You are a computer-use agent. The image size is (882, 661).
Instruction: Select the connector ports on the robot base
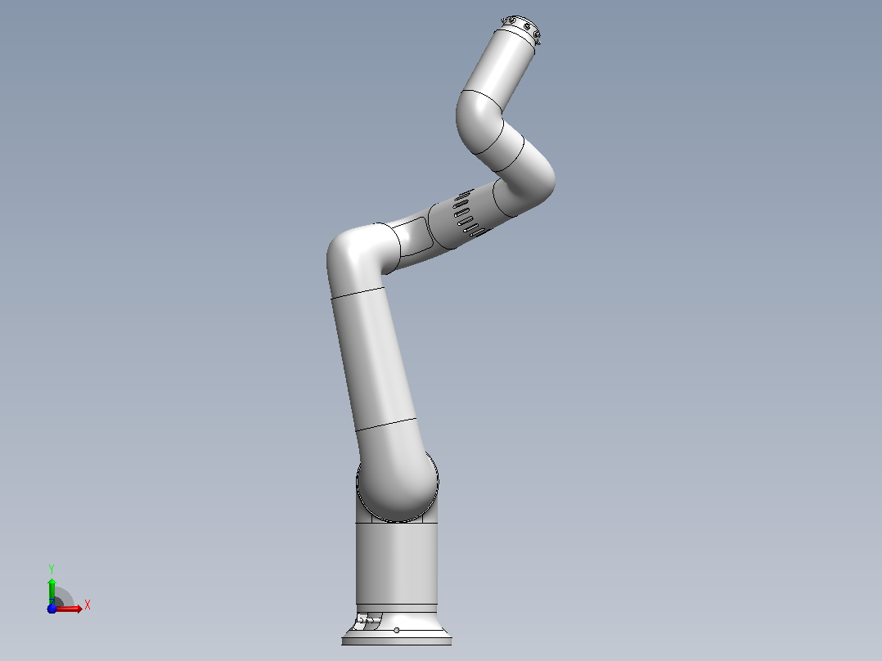coord(368,621)
